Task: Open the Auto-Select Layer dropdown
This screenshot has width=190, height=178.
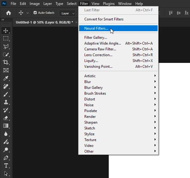Action: [x=67, y=13]
